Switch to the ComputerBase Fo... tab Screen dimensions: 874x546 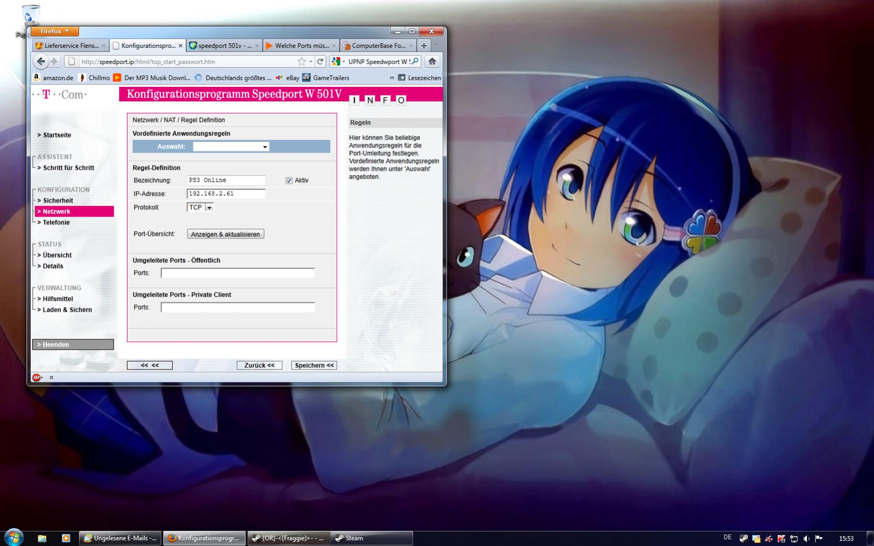click(x=378, y=46)
